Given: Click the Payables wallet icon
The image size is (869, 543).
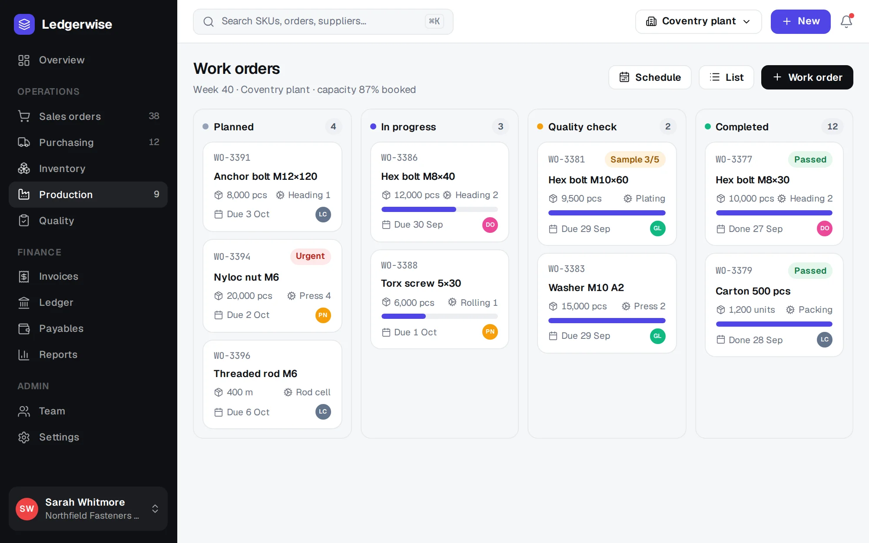Looking at the screenshot, I should [24, 328].
